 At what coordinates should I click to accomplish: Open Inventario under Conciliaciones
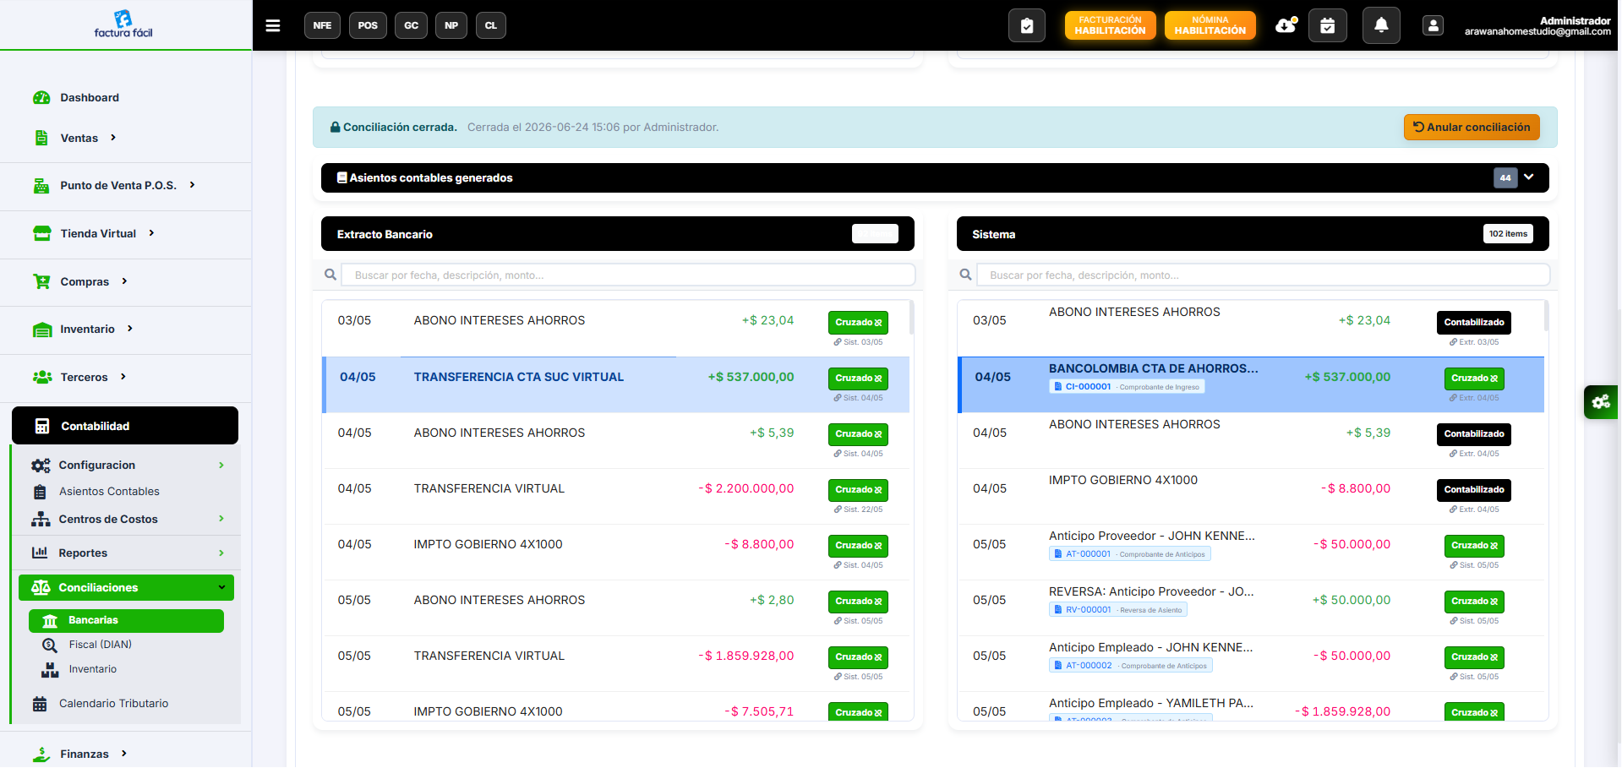pyautogui.click(x=93, y=669)
